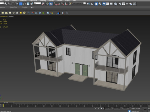Open the reference coordinate system dropdown
The width and height of the screenshot is (150, 112).
click(x=37, y=3)
